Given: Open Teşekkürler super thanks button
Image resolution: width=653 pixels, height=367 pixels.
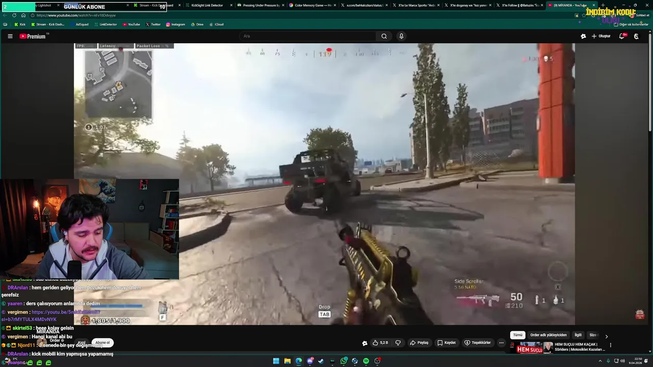Looking at the screenshot, I should [x=478, y=343].
